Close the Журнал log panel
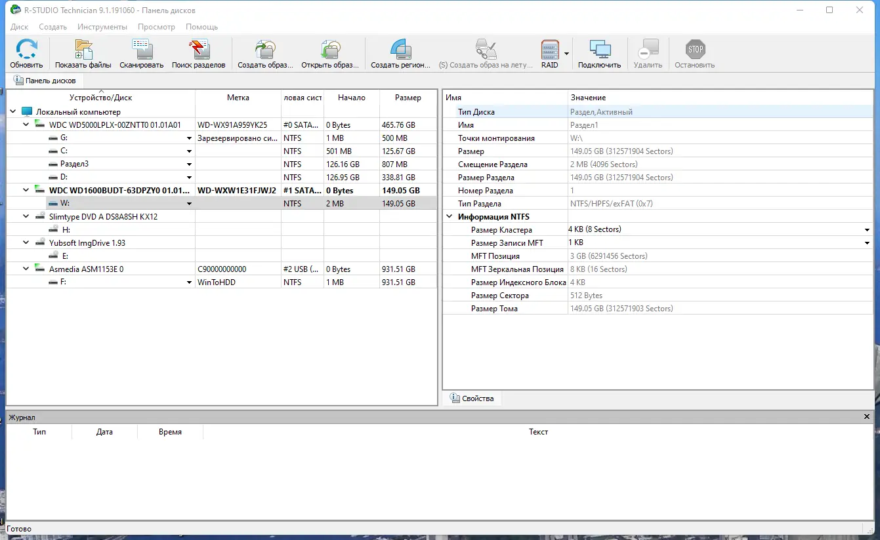This screenshot has height=540, width=880. click(x=867, y=417)
